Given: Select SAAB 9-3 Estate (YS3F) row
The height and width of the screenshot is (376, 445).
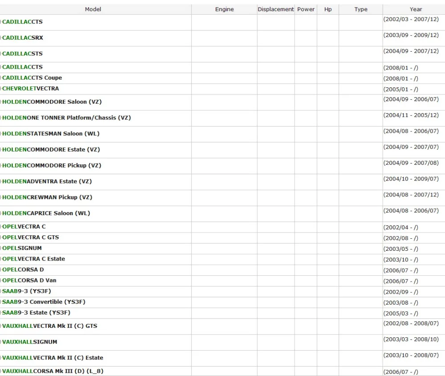Looking at the screenshot, I should [222, 313].
